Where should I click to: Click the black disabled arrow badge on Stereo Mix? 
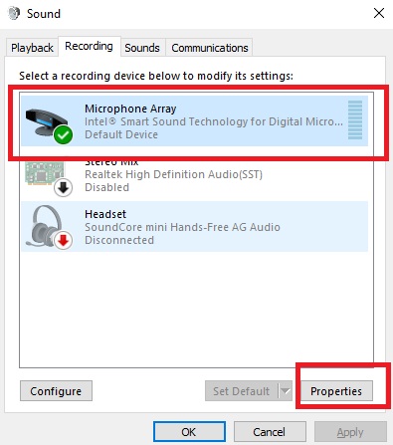(x=63, y=188)
